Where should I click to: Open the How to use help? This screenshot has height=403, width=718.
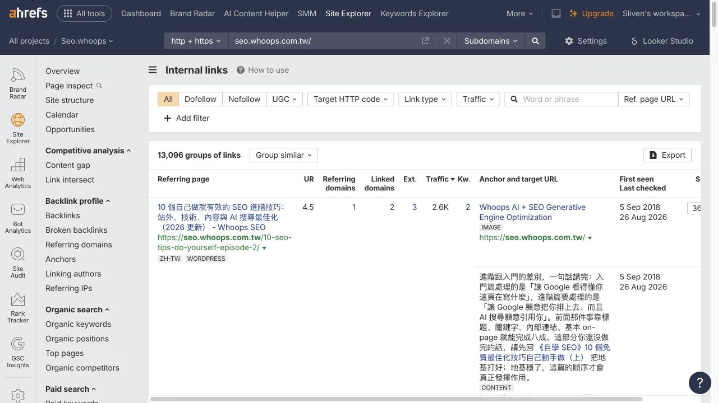263,70
